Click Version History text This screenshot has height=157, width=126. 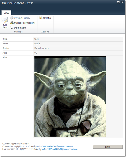[22, 18]
